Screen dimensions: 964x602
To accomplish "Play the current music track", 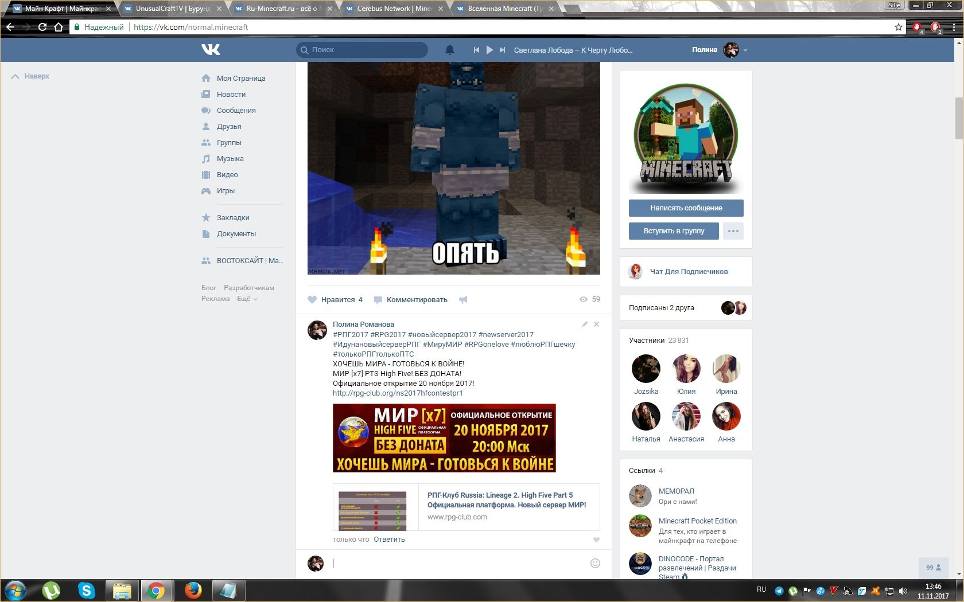I will click(489, 50).
